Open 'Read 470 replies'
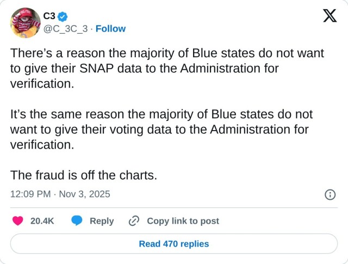This screenshot has width=348, height=264. click(174, 244)
